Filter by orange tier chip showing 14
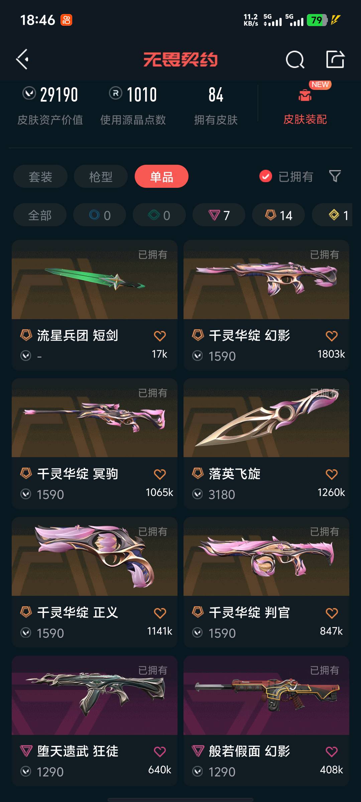 coord(278,215)
